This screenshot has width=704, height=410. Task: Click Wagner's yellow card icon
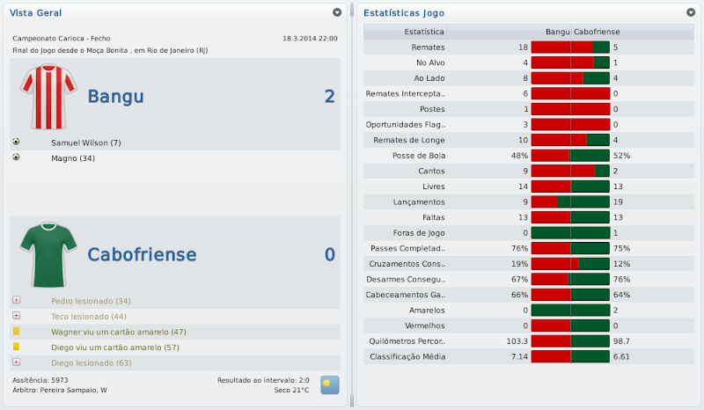(17, 332)
